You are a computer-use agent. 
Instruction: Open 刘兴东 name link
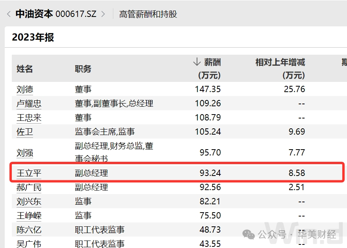pyautogui.click(x=29, y=202)
